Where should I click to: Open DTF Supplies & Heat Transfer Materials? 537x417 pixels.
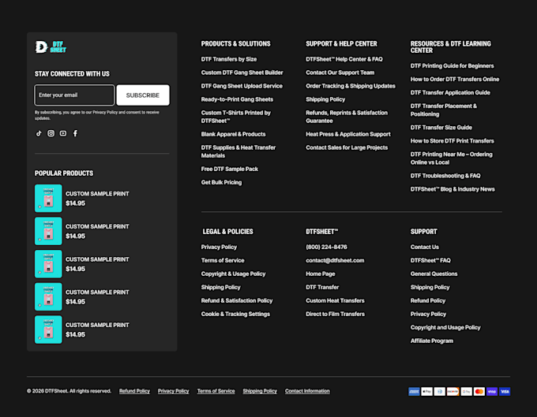coord(238,151)
